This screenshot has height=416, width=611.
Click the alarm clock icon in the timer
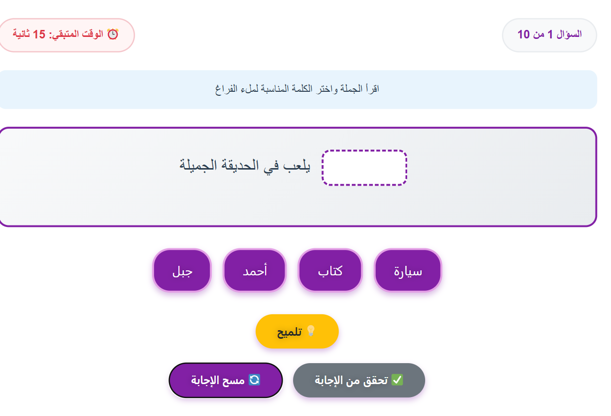(x=113, y=34)
